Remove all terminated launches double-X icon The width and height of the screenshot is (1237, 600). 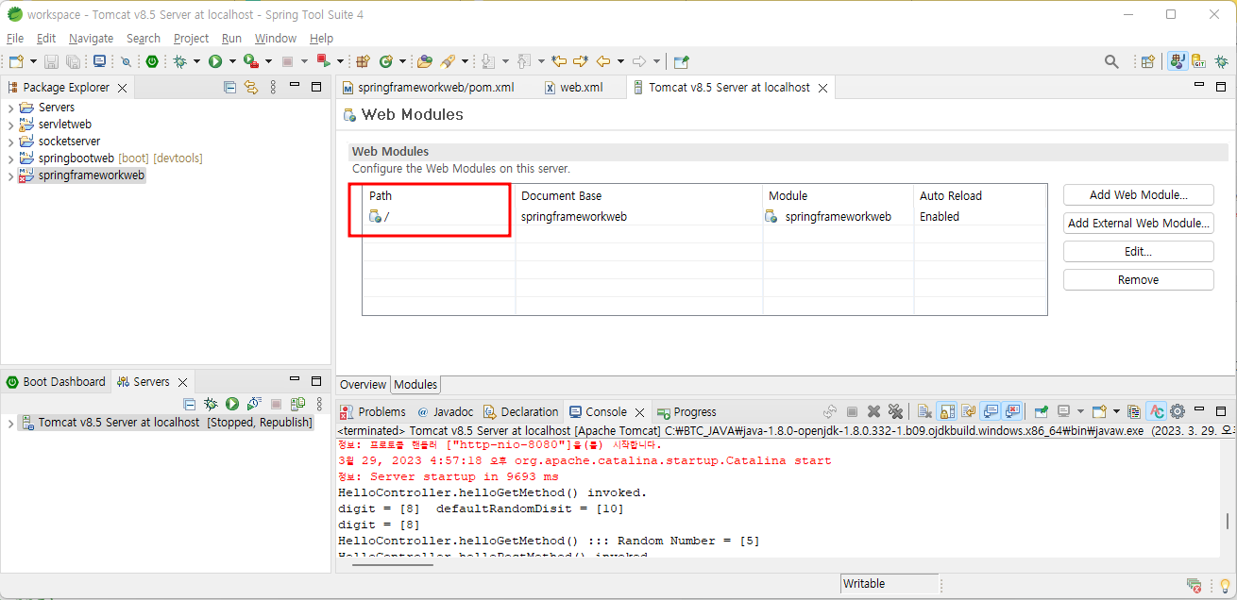[895, 411]
